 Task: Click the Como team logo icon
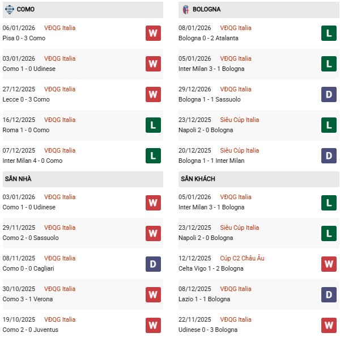tap(9, 10)
